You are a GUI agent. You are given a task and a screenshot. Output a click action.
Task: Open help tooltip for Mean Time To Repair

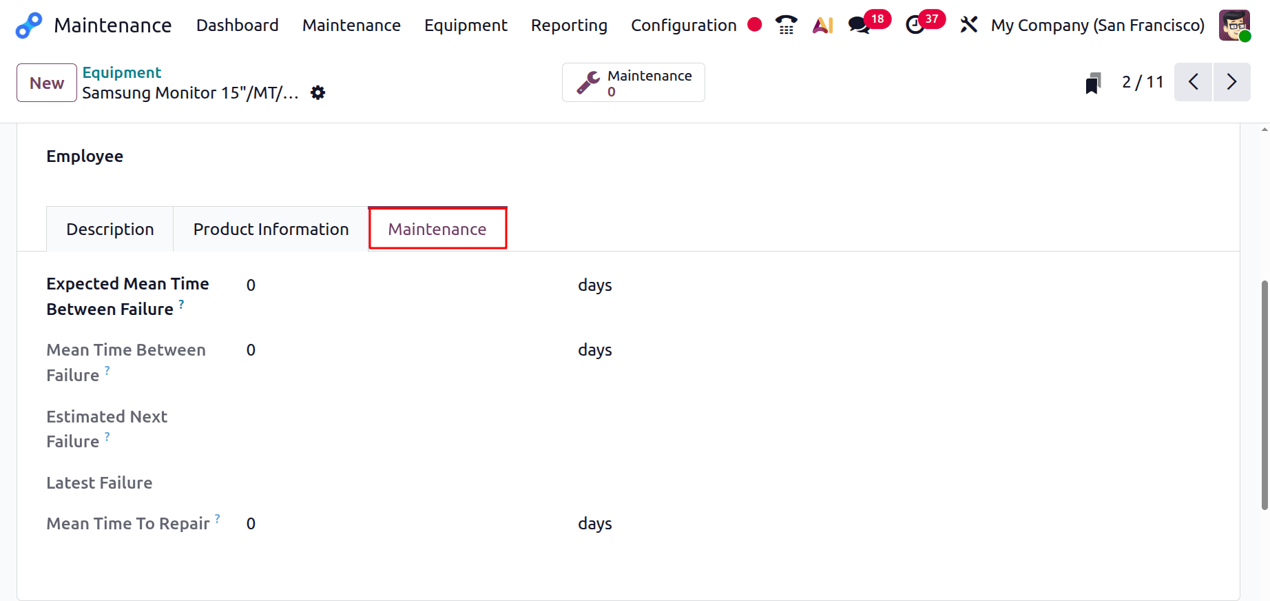pyautogui.click(x=217, y=518)
